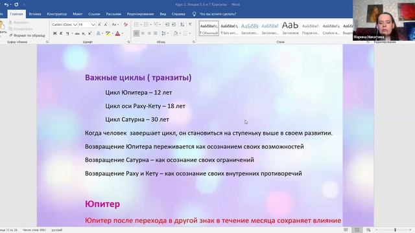Switch to the Вставка tab
This screenshot has height=233, width=415.
35,14
